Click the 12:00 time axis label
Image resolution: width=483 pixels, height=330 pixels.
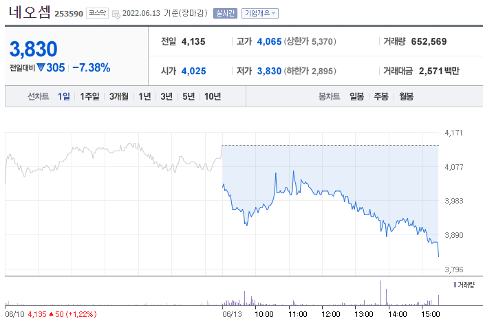tap(330, 314)
